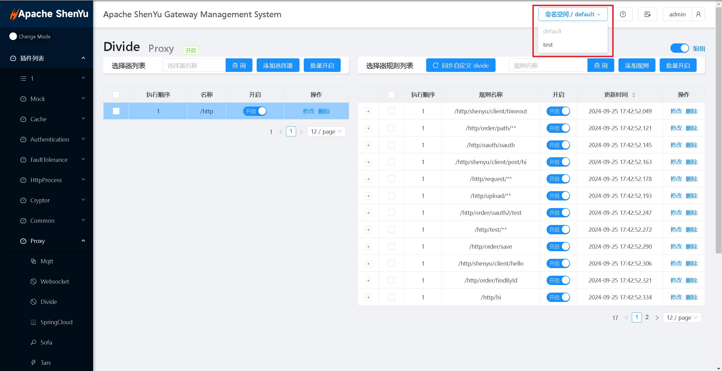Click 删除 link for /http/hi rule

pyautogui.click(x=692, y=297)
